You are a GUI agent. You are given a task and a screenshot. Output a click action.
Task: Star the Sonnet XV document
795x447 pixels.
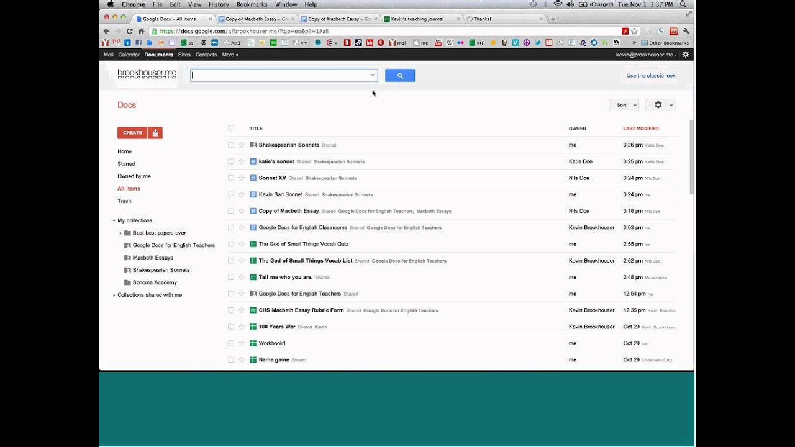click(x=242, y=178)
